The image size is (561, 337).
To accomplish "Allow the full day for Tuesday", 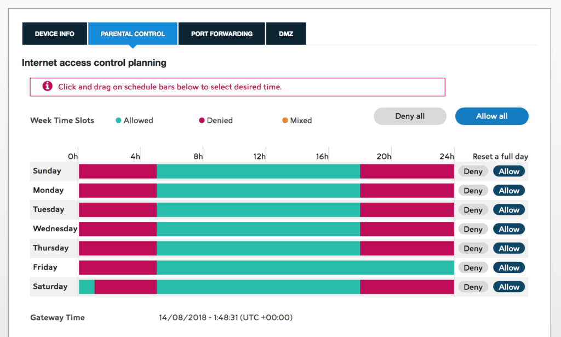I will pos(509,210).
